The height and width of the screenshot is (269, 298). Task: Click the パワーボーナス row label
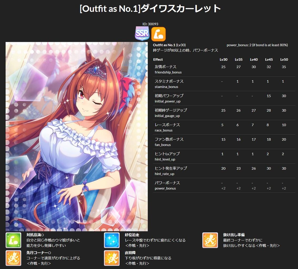click(x=167, y=183)
